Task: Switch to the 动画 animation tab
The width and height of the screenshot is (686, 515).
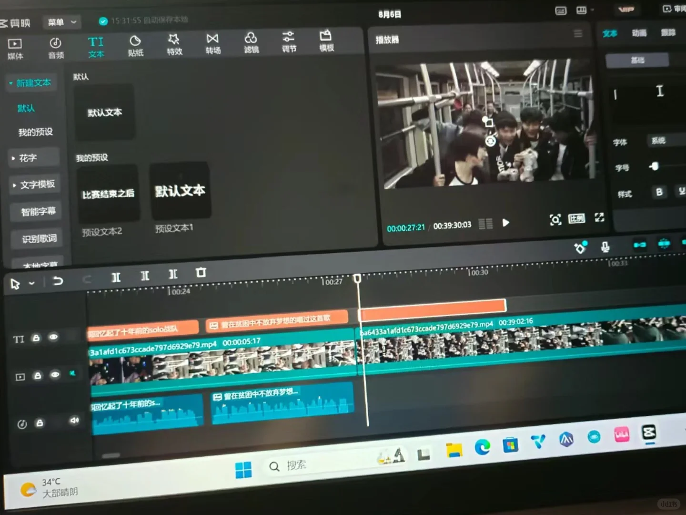Action: click(x=639, y=33)
